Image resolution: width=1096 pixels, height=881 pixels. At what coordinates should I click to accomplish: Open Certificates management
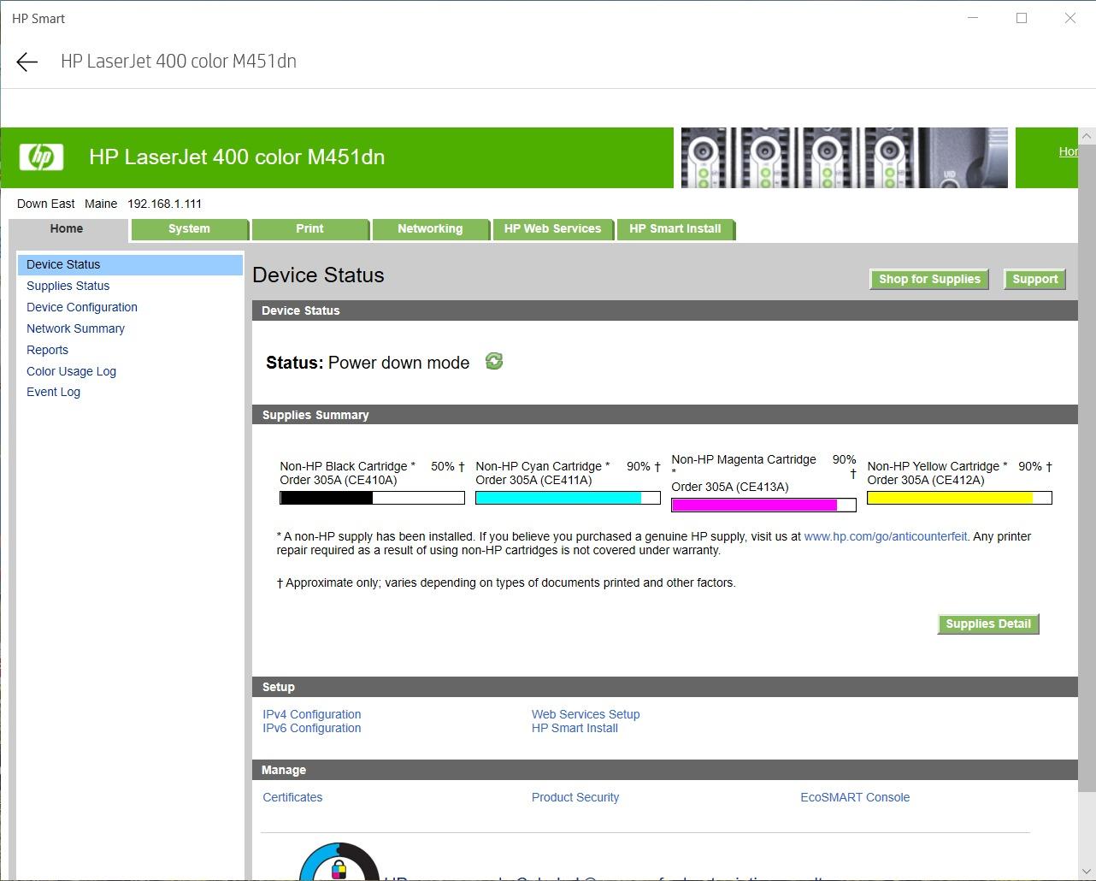(292, 797)
